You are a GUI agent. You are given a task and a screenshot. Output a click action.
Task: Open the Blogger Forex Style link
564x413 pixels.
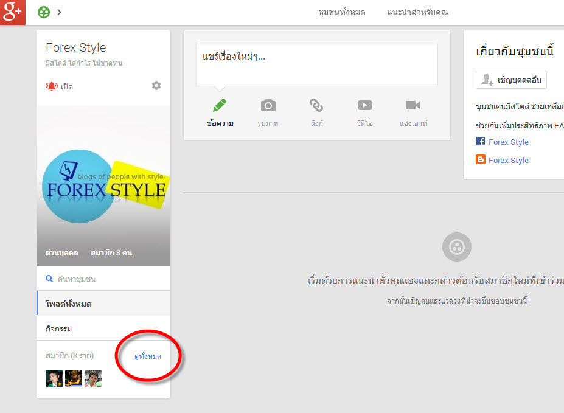(509, 161)
